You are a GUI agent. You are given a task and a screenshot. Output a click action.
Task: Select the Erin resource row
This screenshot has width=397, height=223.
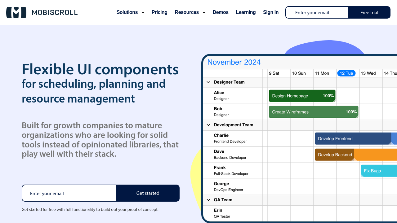(233, 213)
